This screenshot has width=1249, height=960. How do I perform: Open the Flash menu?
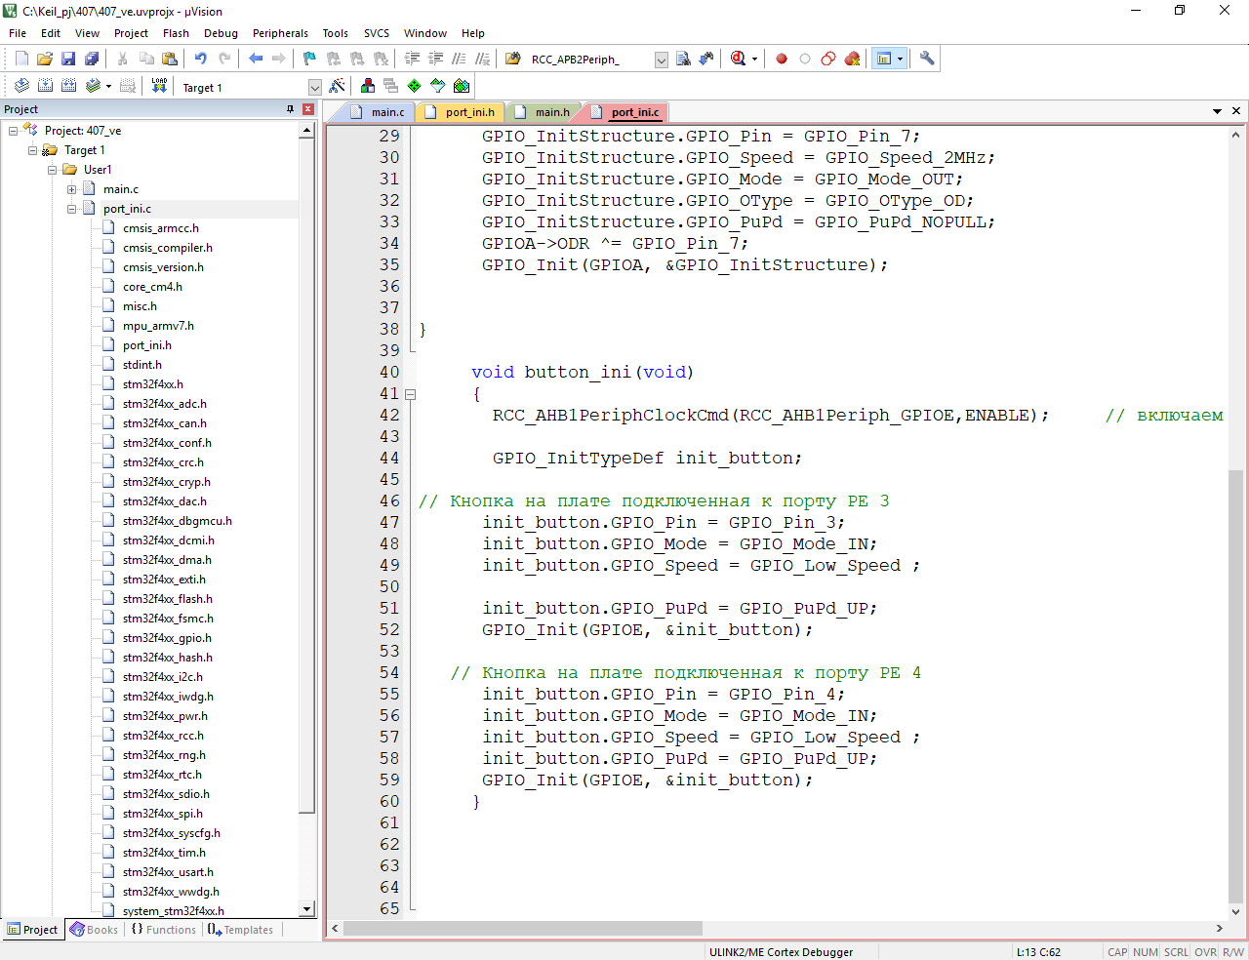coord(176,33)
